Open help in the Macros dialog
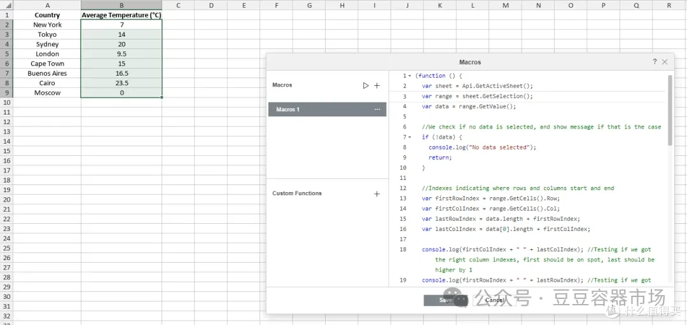 655,62
